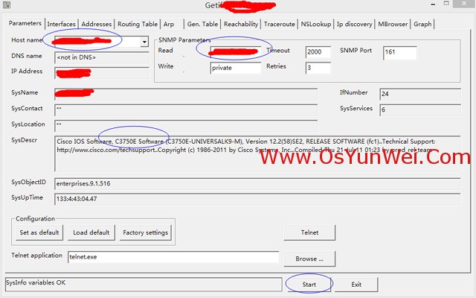Click the SysServices value 6
This screenshot has height=298, width=476.
[x=420, y=110]
